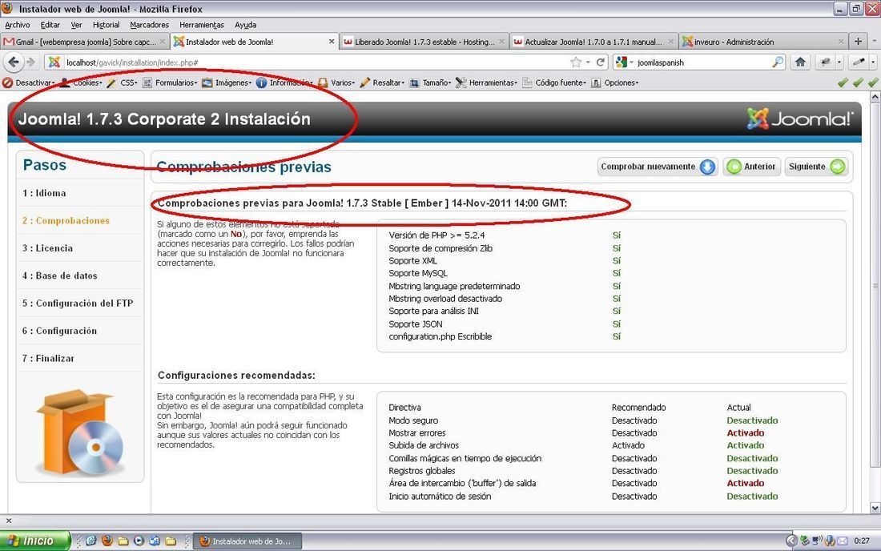Open the Archivo menu

tap(18, 25)
